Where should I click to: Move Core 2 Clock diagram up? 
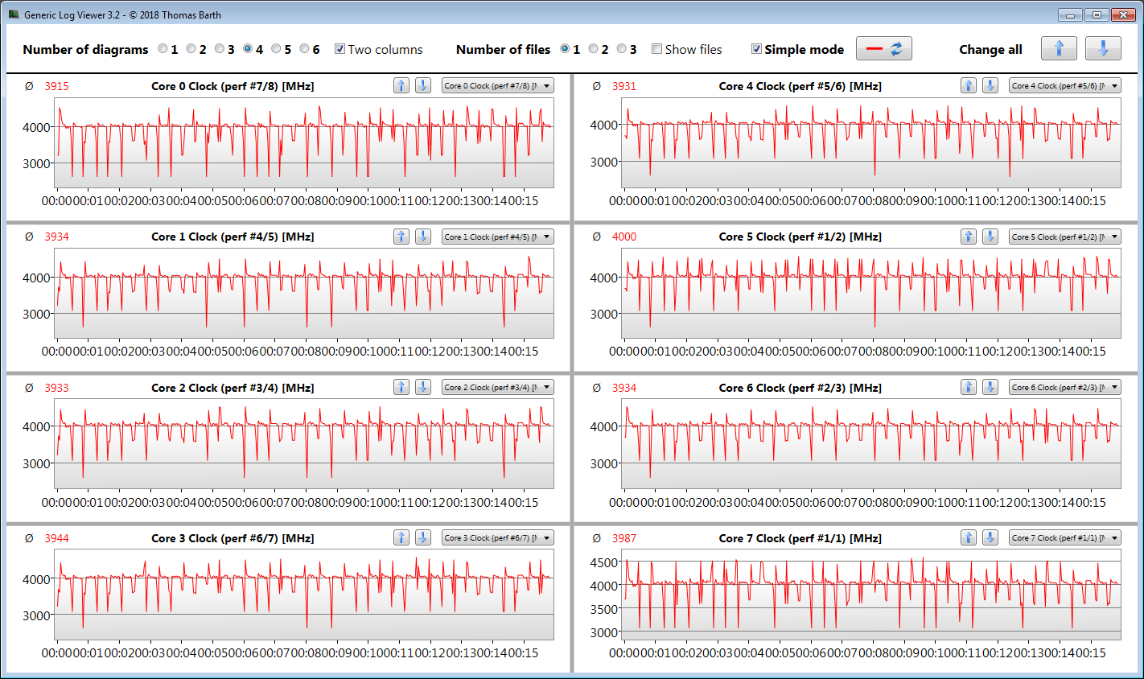(x=401, y=387)
